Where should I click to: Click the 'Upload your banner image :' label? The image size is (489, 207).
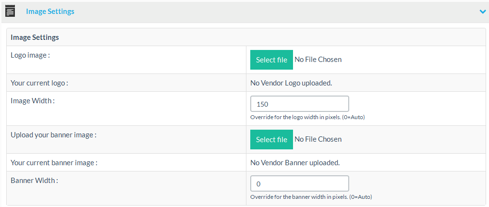(x=53, y=135)
